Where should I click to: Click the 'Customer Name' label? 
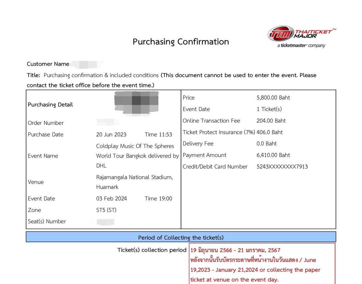(x=48, y=64)
